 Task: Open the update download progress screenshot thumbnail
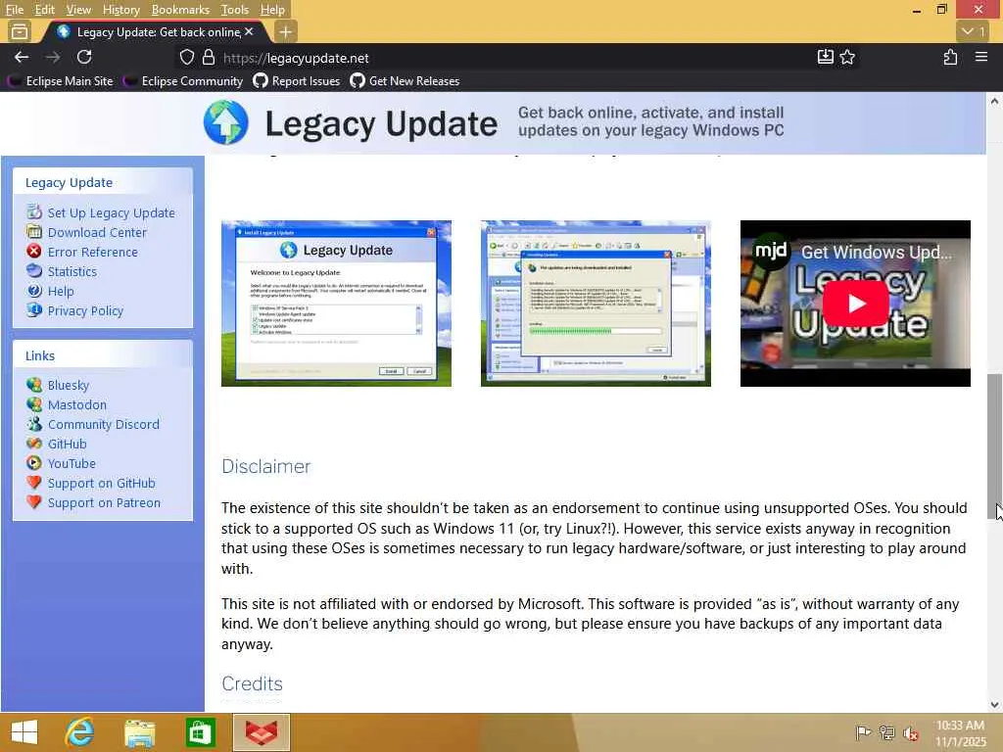click(596, 304)
